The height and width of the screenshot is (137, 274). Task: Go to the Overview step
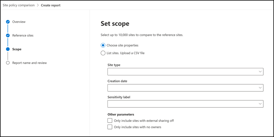[19, 22]
